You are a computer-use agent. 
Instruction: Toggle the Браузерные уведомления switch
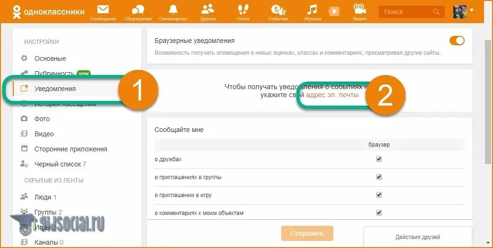coord(457,41)
